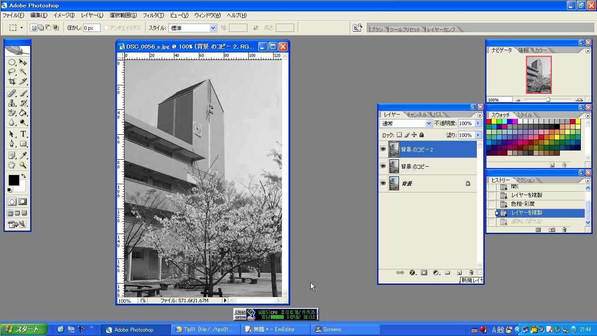Click the foreground black color swatch
This screenshot has width=597, height=336.
pyautogui.click(x=14, y=180)
